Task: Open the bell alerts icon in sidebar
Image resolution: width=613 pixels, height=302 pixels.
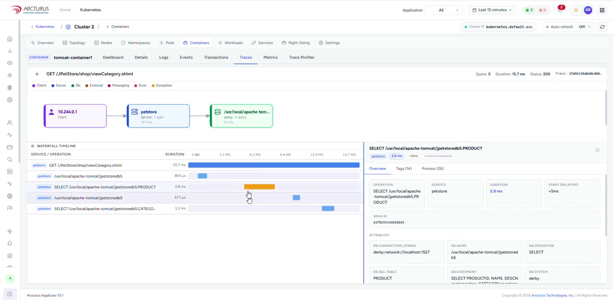Action: pyautogui.click(x=10, y=244)
